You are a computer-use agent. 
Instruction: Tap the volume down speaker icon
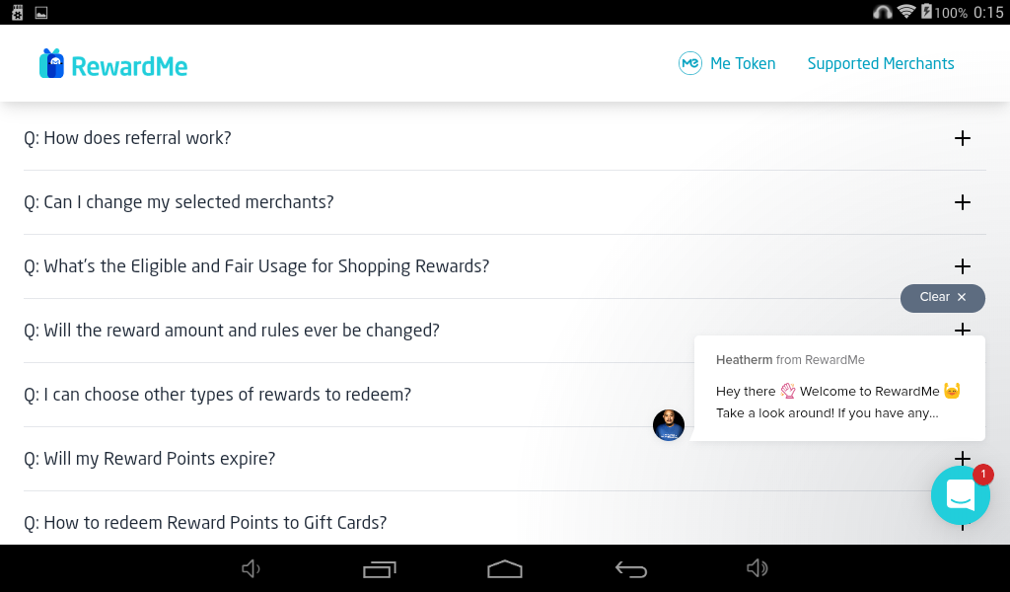pyautogui.click(x=251, y=568)
